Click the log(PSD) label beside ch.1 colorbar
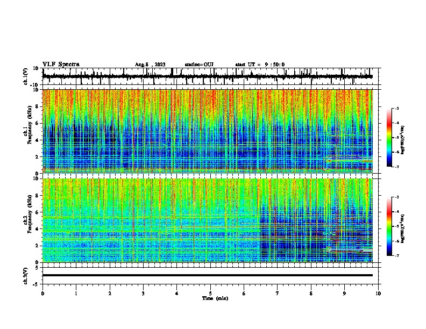Screen dimensions: 426x329 click(402, 140)
